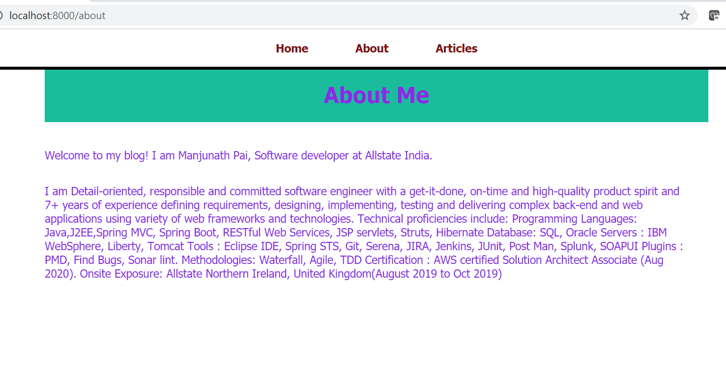Bookmark this page with the star icon
The height and width of the screenshot is (390, 726).
685,16
